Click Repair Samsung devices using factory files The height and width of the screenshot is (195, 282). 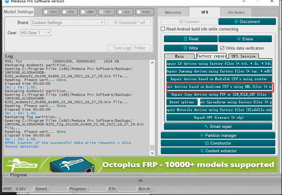pyautogui.click(x=219, y=71)
